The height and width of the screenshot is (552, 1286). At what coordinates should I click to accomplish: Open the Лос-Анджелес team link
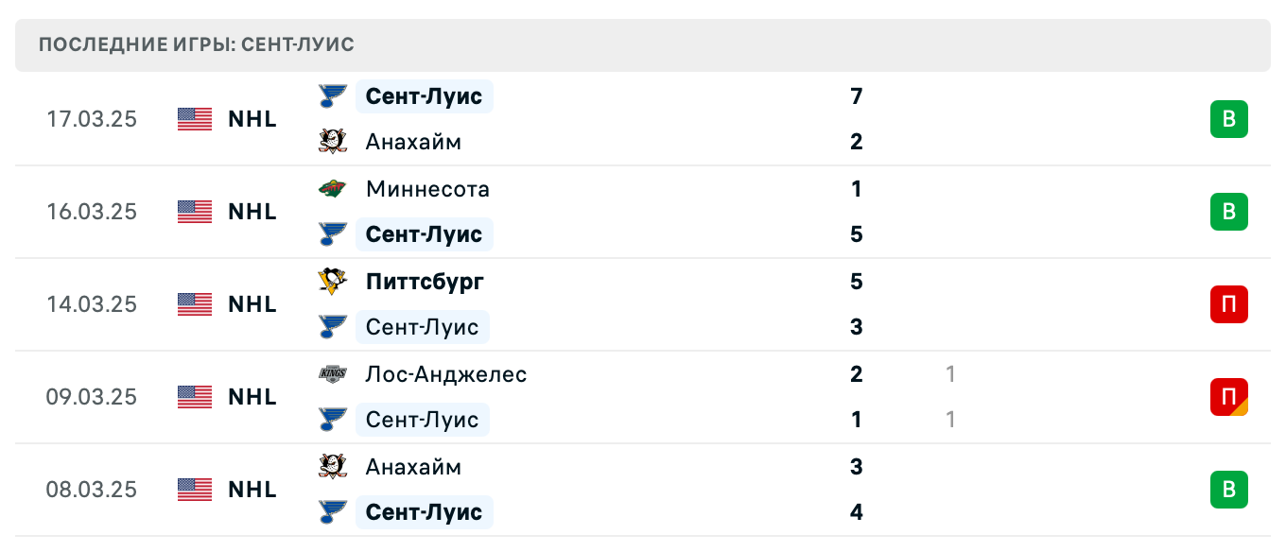445,374
